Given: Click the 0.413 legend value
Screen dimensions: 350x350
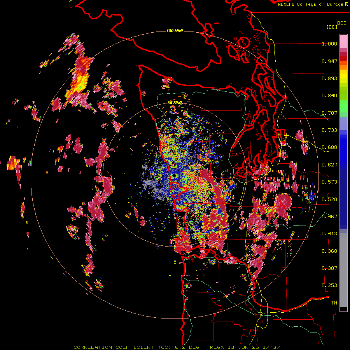Looking at the screenshot, I should tap(329, 234).
